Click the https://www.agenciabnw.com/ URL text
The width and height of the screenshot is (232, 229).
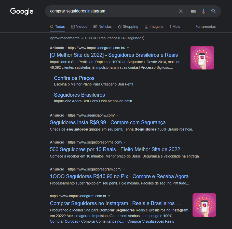coord(91,116)
